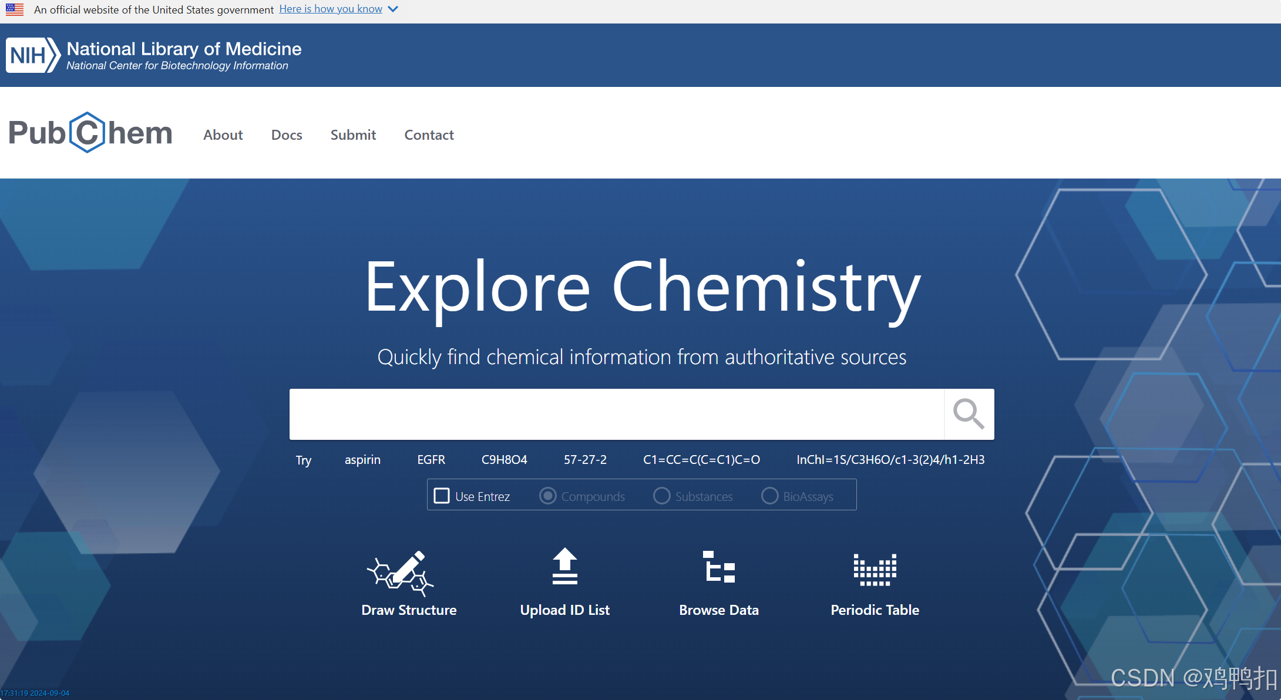This screenshot has width=1281, height=700.
Task: Select the Compounds radio button
Action: (547, 496)
